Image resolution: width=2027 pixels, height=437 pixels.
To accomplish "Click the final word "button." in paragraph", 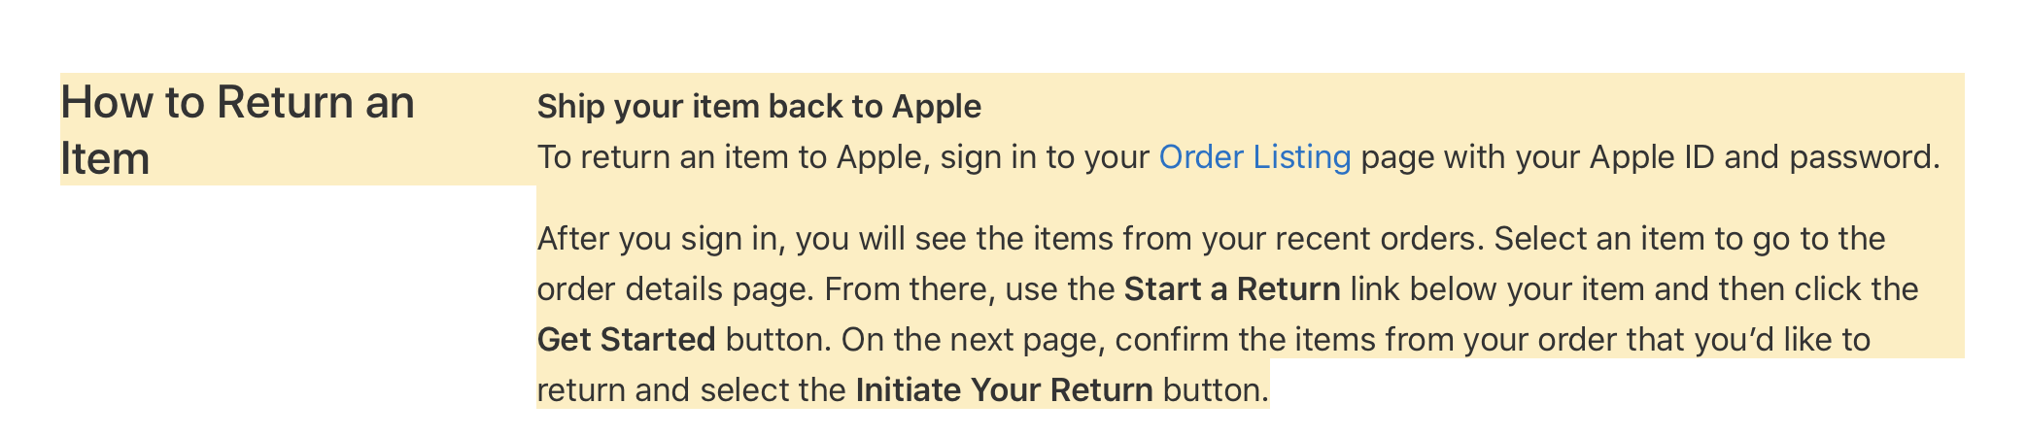I will 1216,390.
